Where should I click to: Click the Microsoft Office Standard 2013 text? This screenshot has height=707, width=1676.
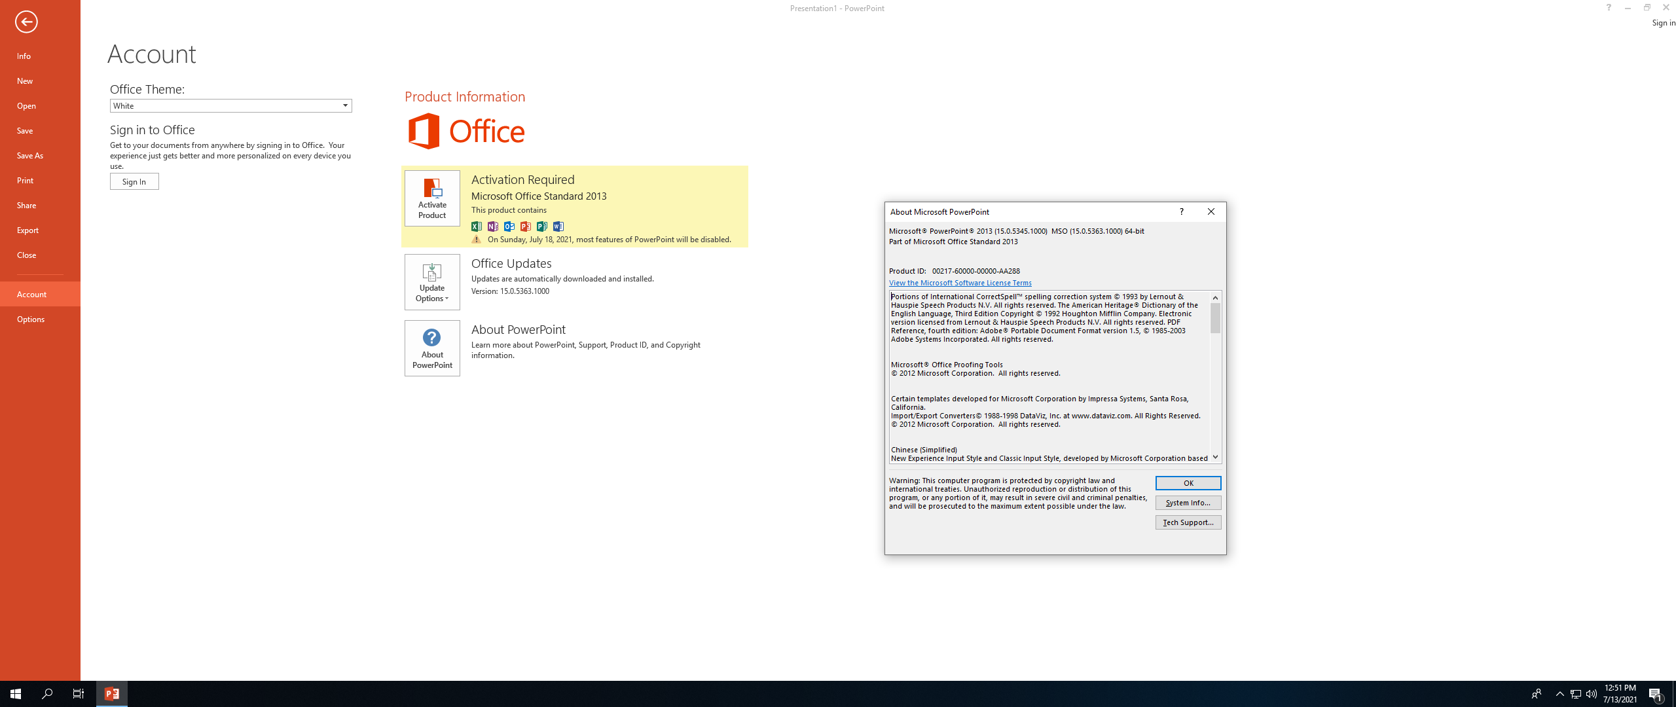[539, 196]
